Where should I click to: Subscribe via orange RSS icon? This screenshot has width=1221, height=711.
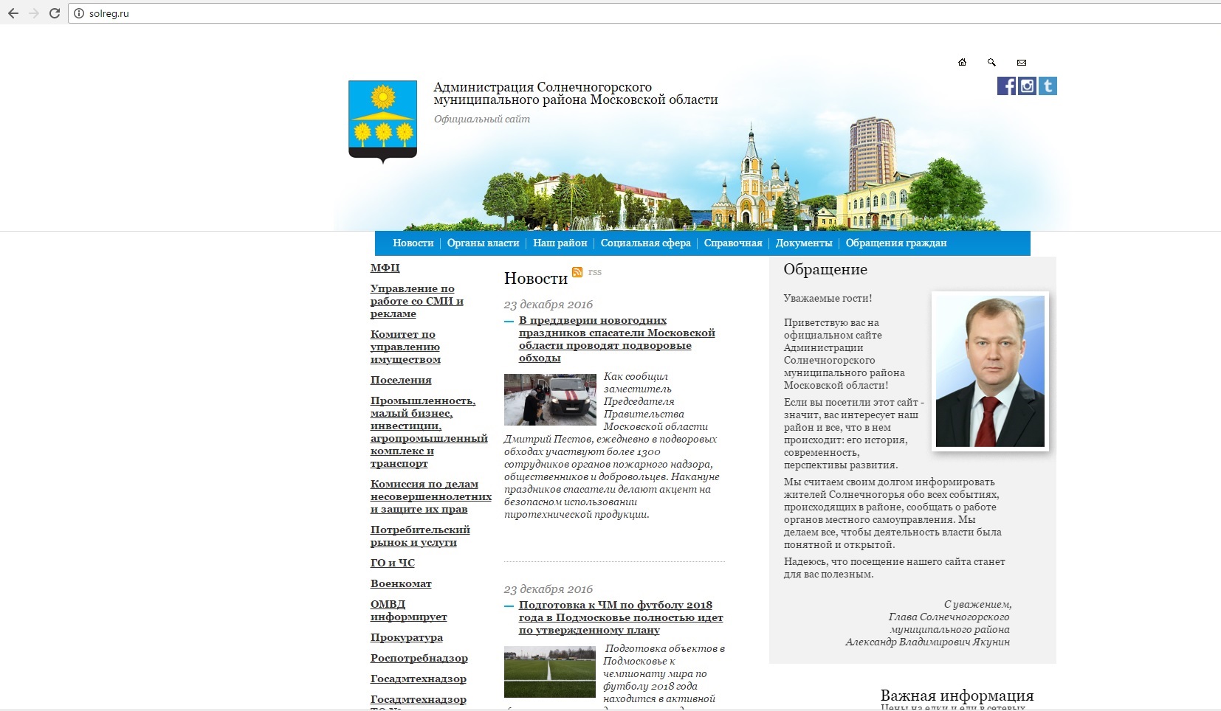(577, 272)
